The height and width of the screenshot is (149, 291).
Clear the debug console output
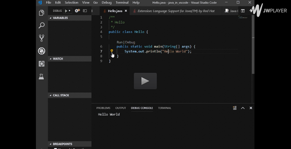(x=235, y=108)
